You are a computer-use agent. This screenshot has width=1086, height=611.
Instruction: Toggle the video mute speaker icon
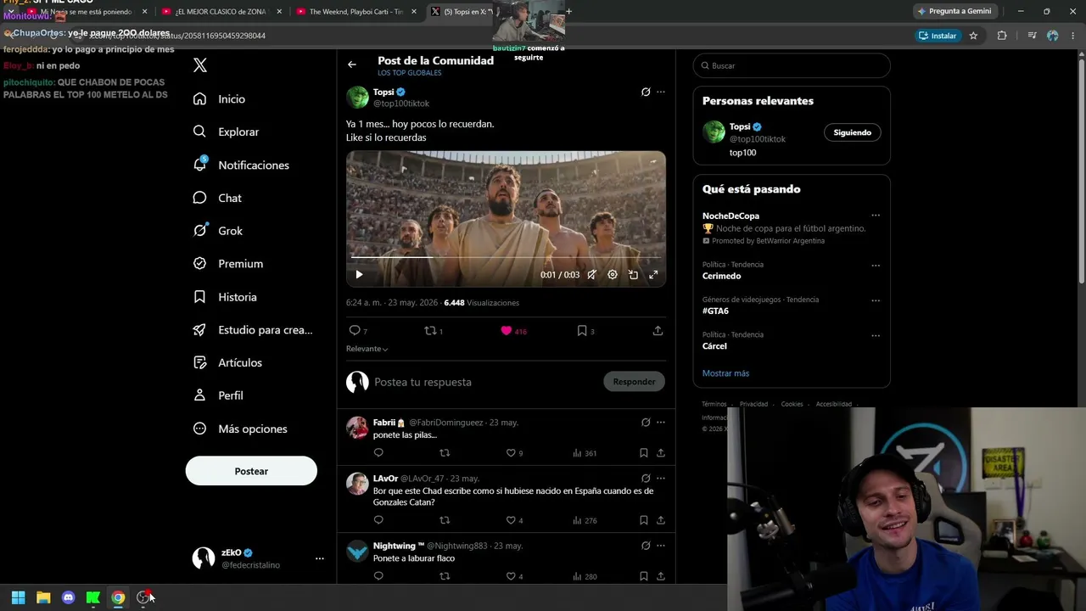coord(591,275)
